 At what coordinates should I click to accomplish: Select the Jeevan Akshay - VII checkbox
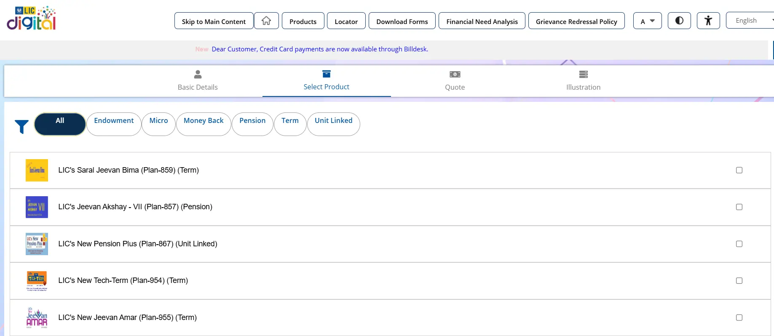click(739, 207)
